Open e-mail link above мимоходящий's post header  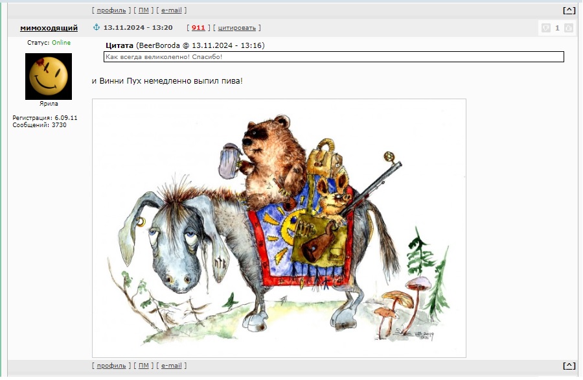pos(172,10)
